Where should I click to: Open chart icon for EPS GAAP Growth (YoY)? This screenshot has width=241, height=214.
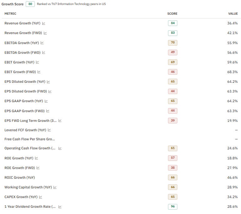pos(46,101)
